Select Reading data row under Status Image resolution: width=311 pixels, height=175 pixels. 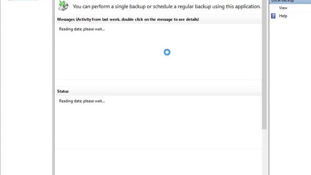point(158,101)
